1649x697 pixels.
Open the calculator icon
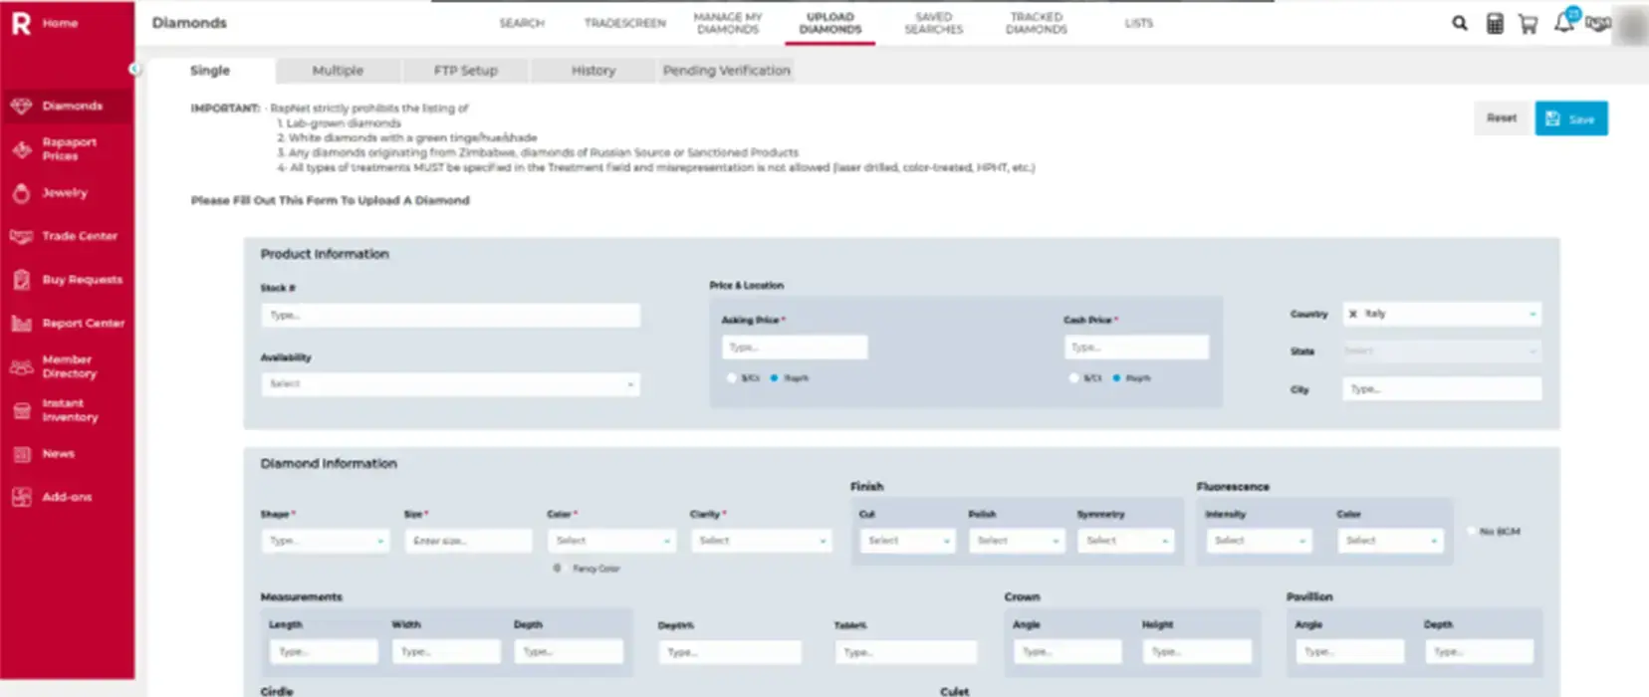click(1494, 24)
